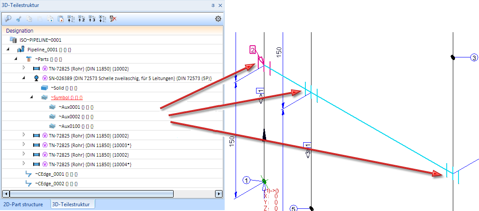Select the ~Parts {} {} {} entry
Viewport: 479px width, 211px height.
point(49,59)
